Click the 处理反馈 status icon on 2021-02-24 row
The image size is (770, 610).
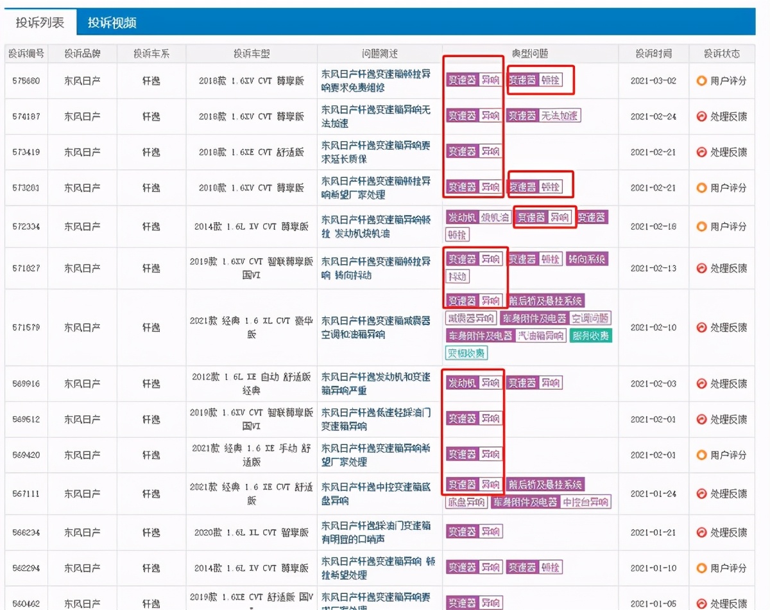coord(702,117)
